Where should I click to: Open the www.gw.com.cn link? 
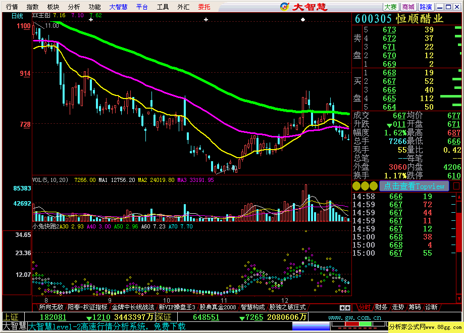(x=354, y=318)
